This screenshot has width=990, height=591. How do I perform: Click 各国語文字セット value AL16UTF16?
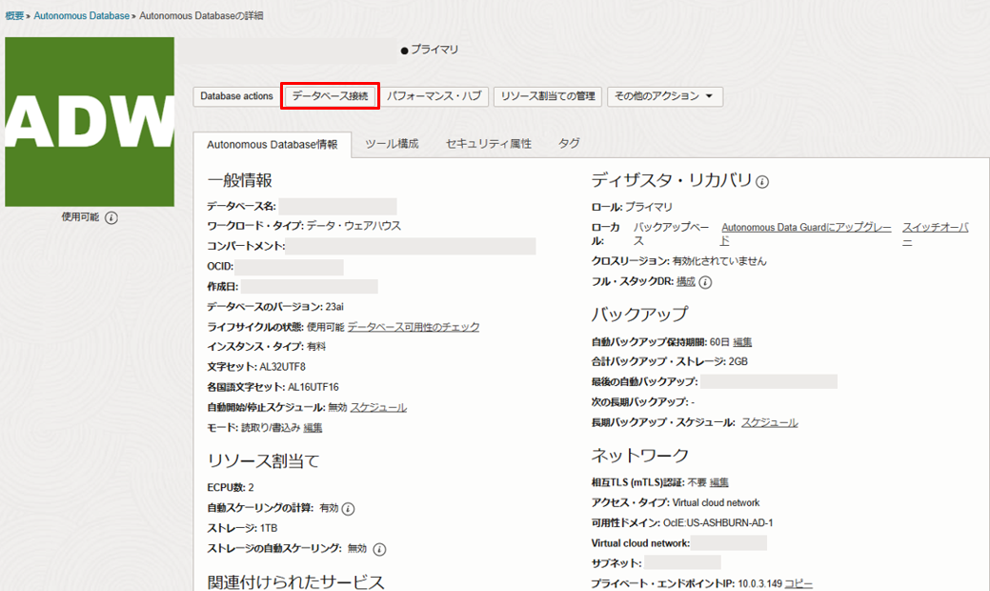[313, 387]
